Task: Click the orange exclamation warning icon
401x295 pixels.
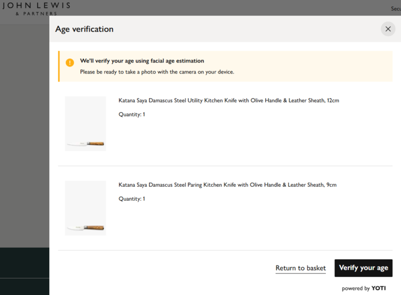Action: [x=70, y=62]
